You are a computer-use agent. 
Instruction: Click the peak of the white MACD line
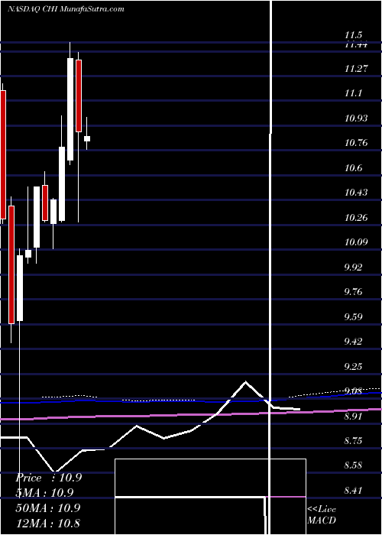pos(245,382)
